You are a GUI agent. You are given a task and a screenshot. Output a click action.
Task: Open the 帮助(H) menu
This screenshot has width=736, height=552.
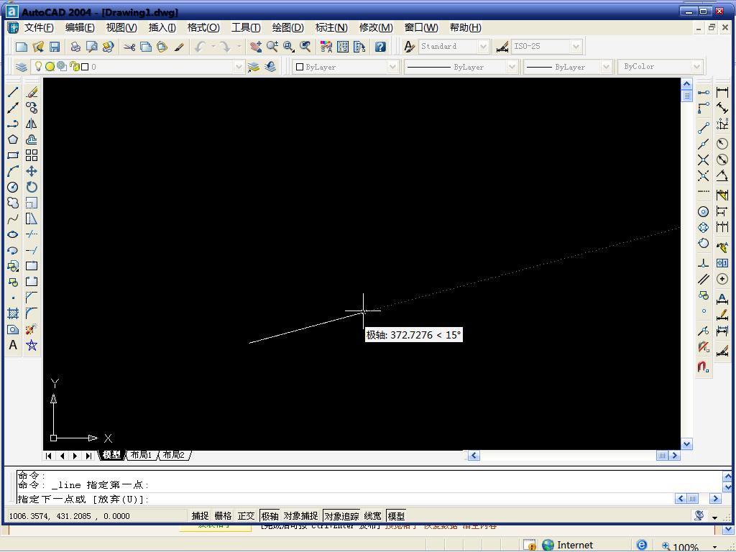[465, 28]
